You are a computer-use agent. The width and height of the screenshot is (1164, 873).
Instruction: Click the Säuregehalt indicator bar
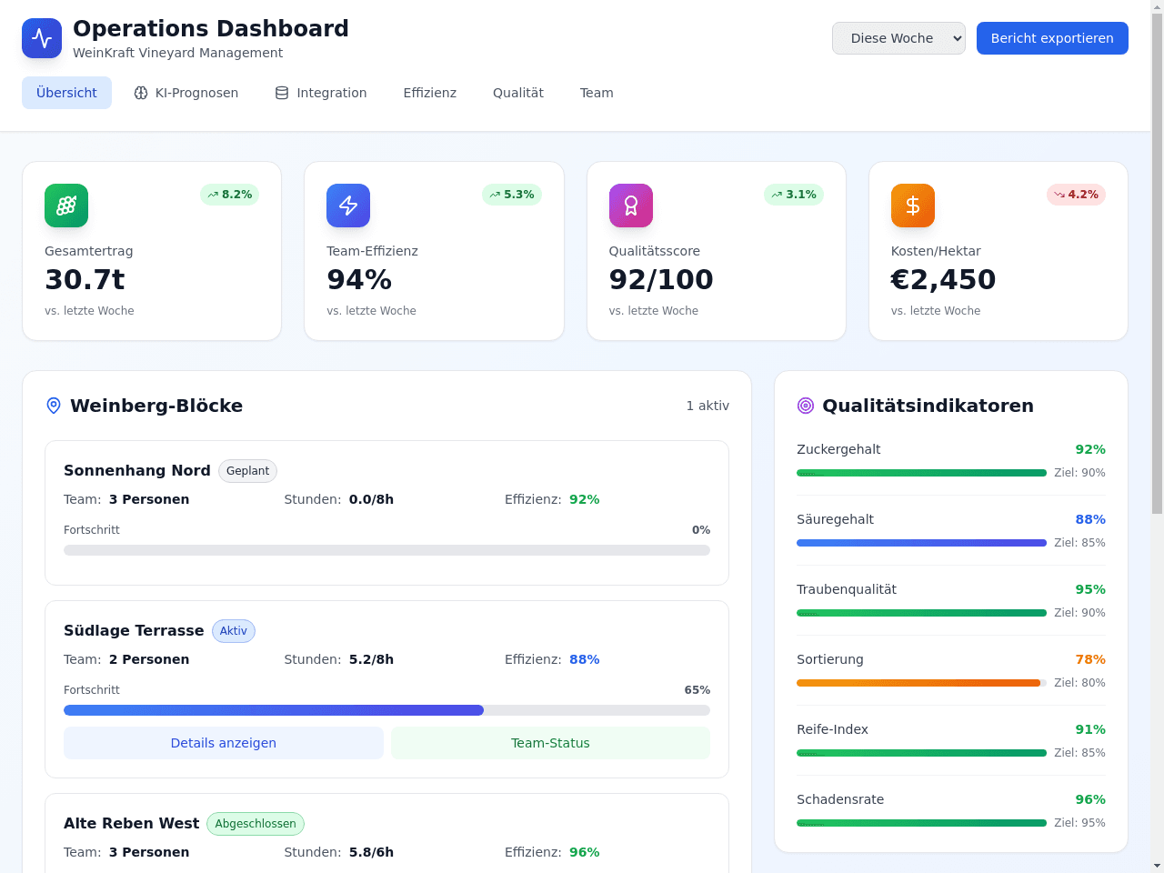pyautogui.click(x=921, y=543)
